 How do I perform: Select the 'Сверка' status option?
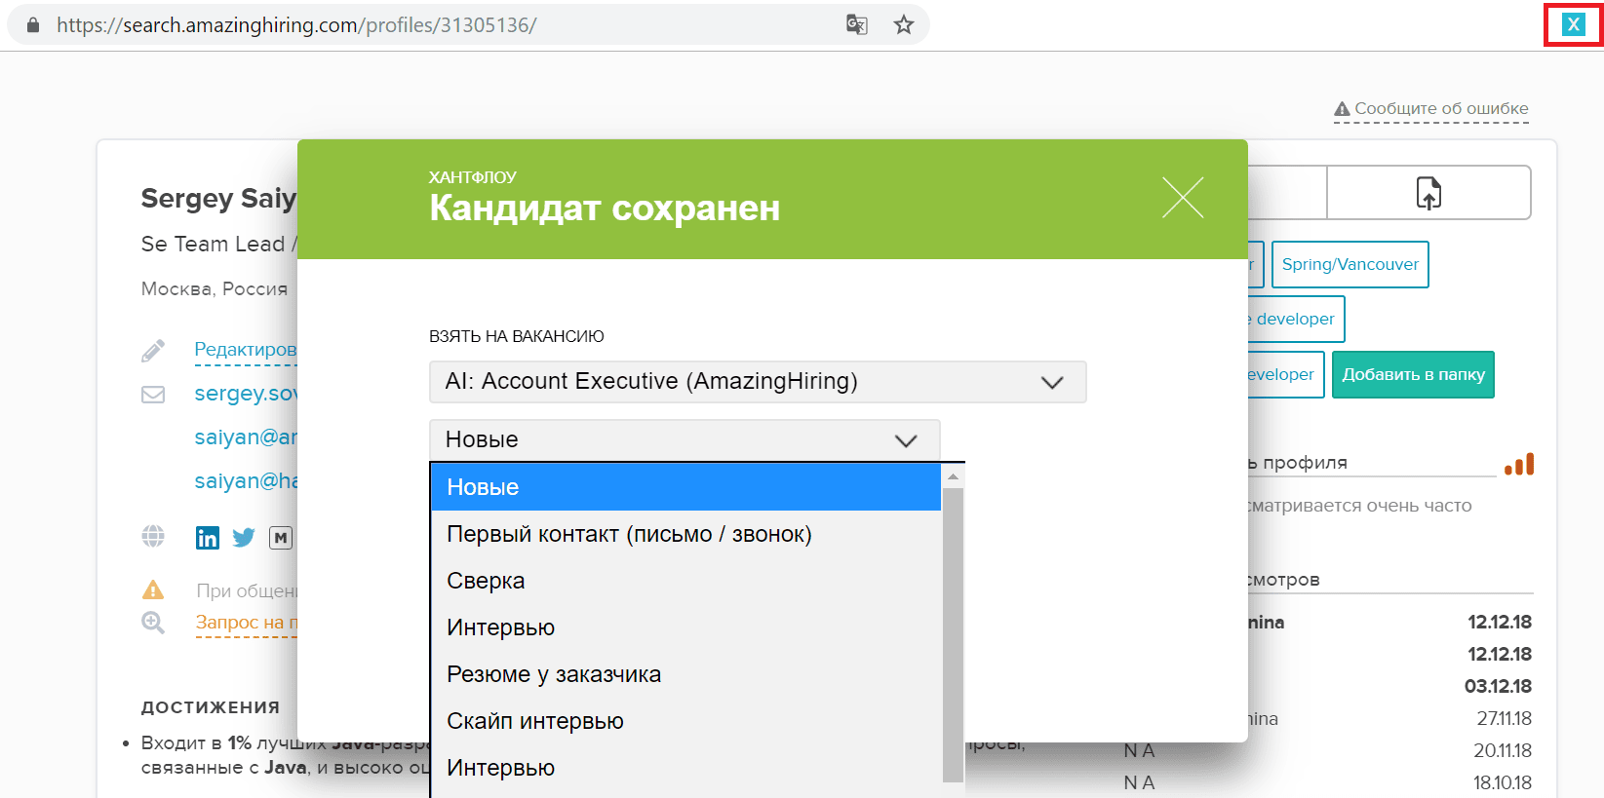click(x=685, y=581)
